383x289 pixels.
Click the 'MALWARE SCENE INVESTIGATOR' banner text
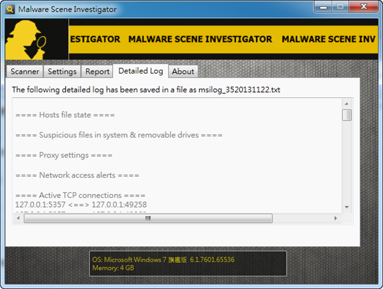click(200, 39)
